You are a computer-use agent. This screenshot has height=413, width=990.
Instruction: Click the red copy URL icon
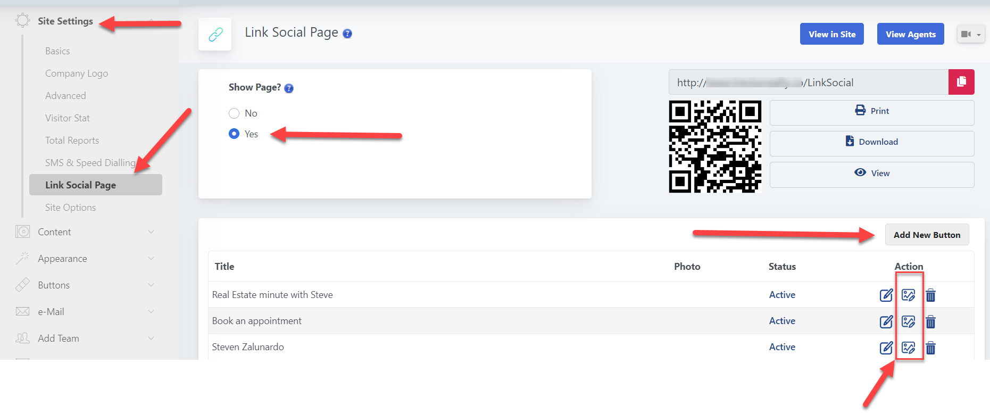pos(961,82)
